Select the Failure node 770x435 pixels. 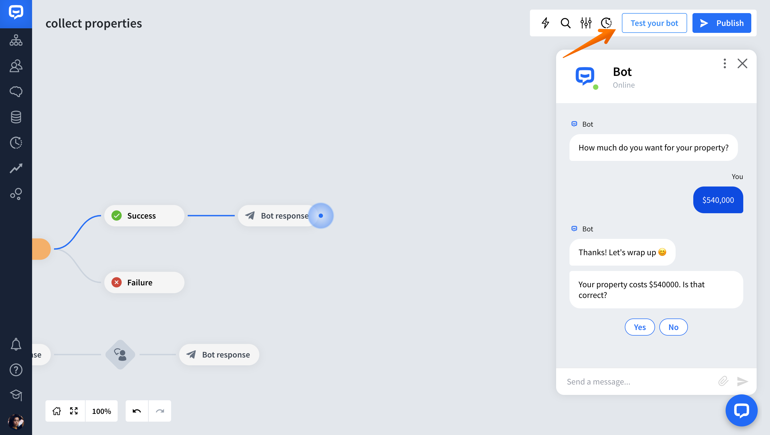point(144,282)
